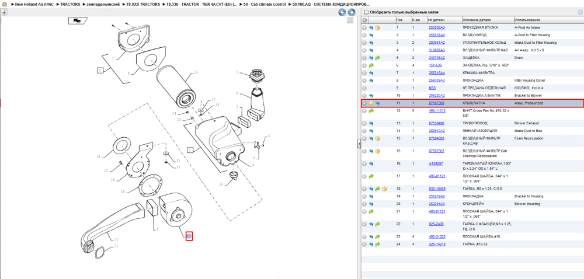The width and height of the screenshot is (584, 279).
Task: Click callout number 16 on the diagram
Action: click(x=221, y=184)
